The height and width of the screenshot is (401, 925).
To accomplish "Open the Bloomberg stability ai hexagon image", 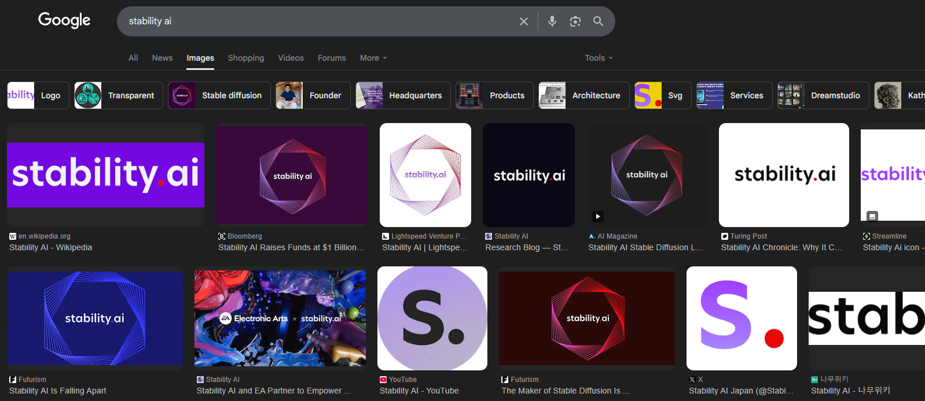I will (x=292, y=175).
